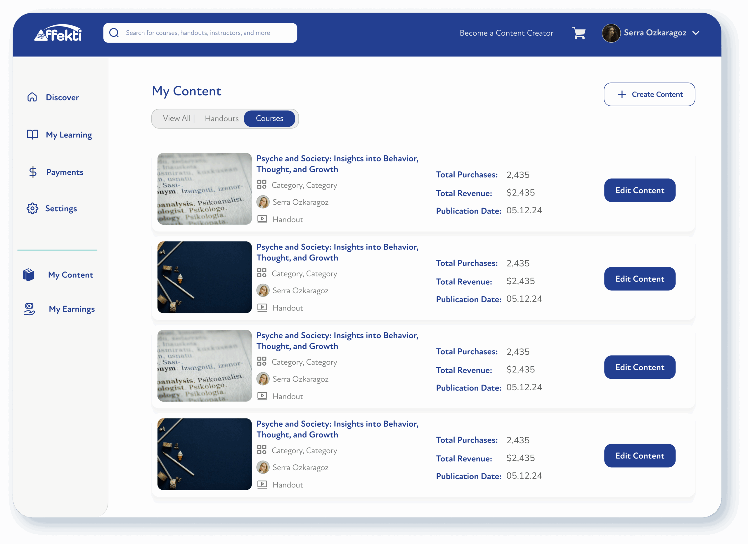Viewport: 748px width, 544px height.
Task: Click Edit Content on fourth course card
Action: [x=640, y=456]
